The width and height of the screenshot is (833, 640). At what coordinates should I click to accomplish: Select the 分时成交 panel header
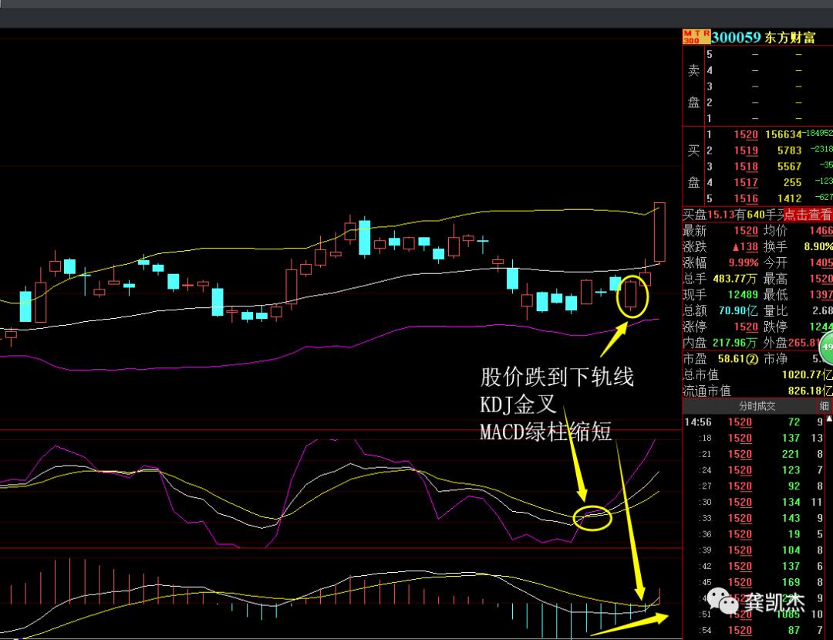tap(757, 406)
